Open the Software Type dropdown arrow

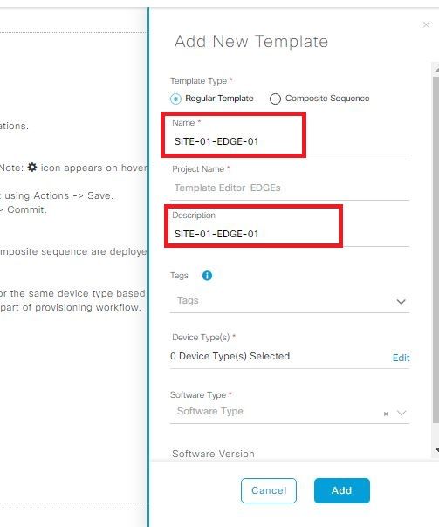(401, 413)
